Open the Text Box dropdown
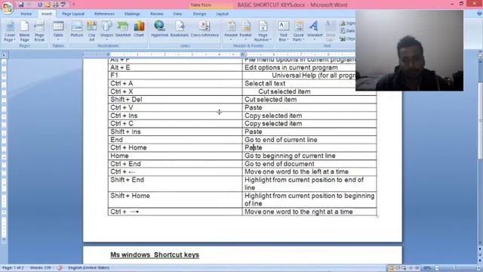 coord(284,32)
